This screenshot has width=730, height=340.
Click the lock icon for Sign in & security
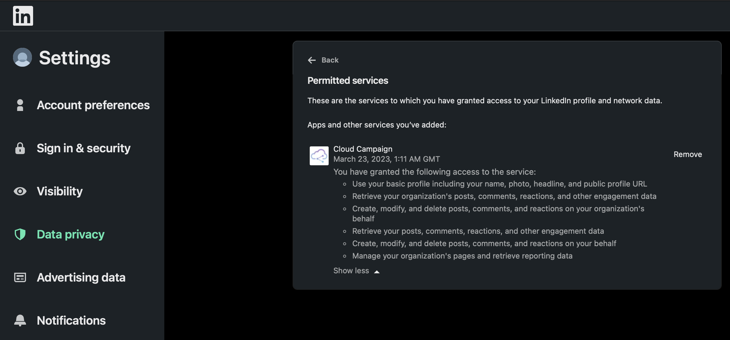(x=20, y=148)
